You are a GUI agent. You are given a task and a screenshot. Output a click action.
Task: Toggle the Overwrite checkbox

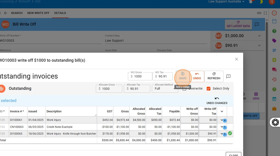point(184,89)
